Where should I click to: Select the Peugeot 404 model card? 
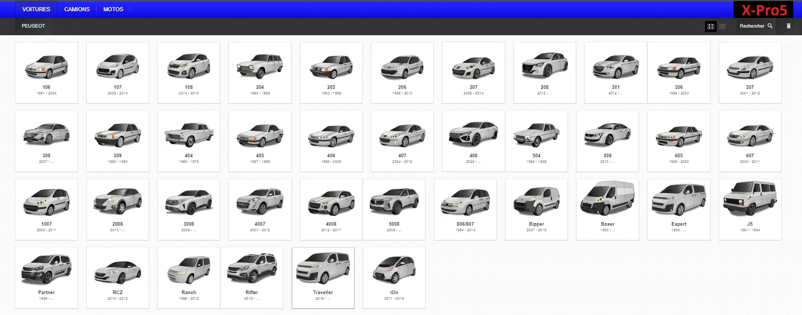pos(188,141)
